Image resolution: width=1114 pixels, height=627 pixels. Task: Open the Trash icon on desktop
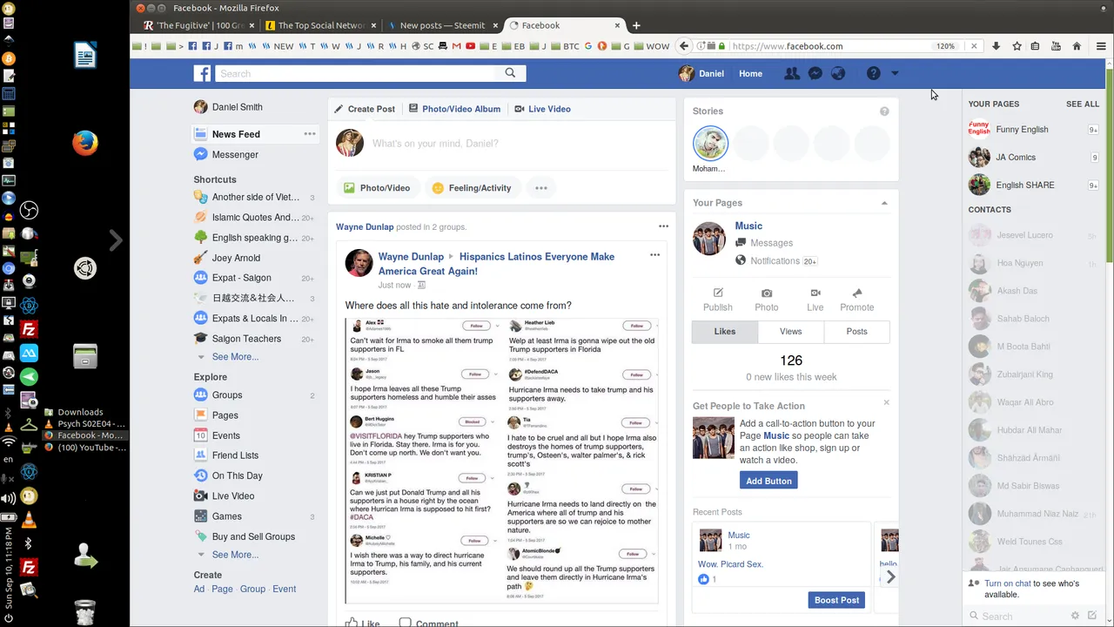point(85,612)
